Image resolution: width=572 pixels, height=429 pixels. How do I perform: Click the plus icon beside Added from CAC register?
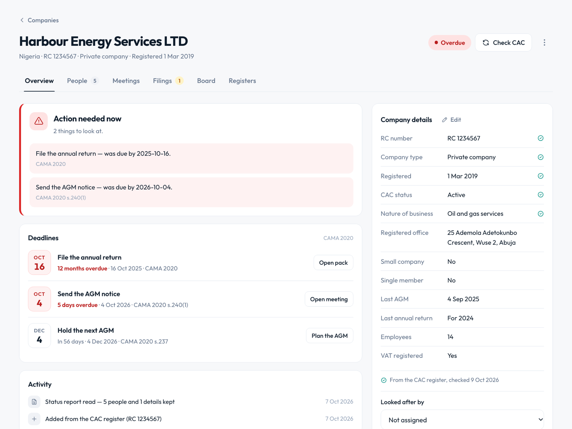pyautogui.click(x=34, y=419)
